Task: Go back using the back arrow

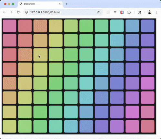Action: pos(5,12)
